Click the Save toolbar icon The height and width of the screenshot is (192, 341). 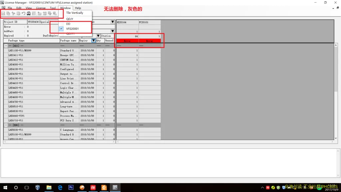pos(3,13)
